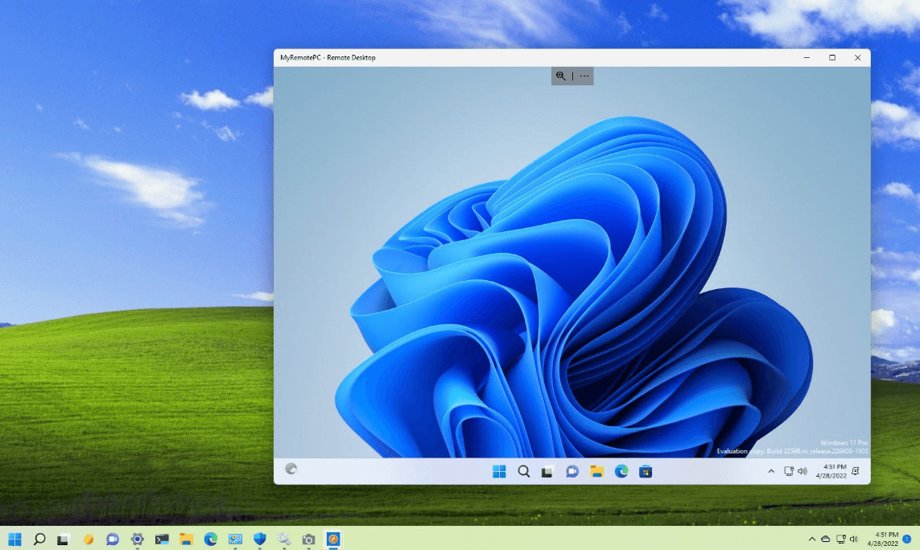Click the zoom magnifier in the connection bar

tap(561, 76)
